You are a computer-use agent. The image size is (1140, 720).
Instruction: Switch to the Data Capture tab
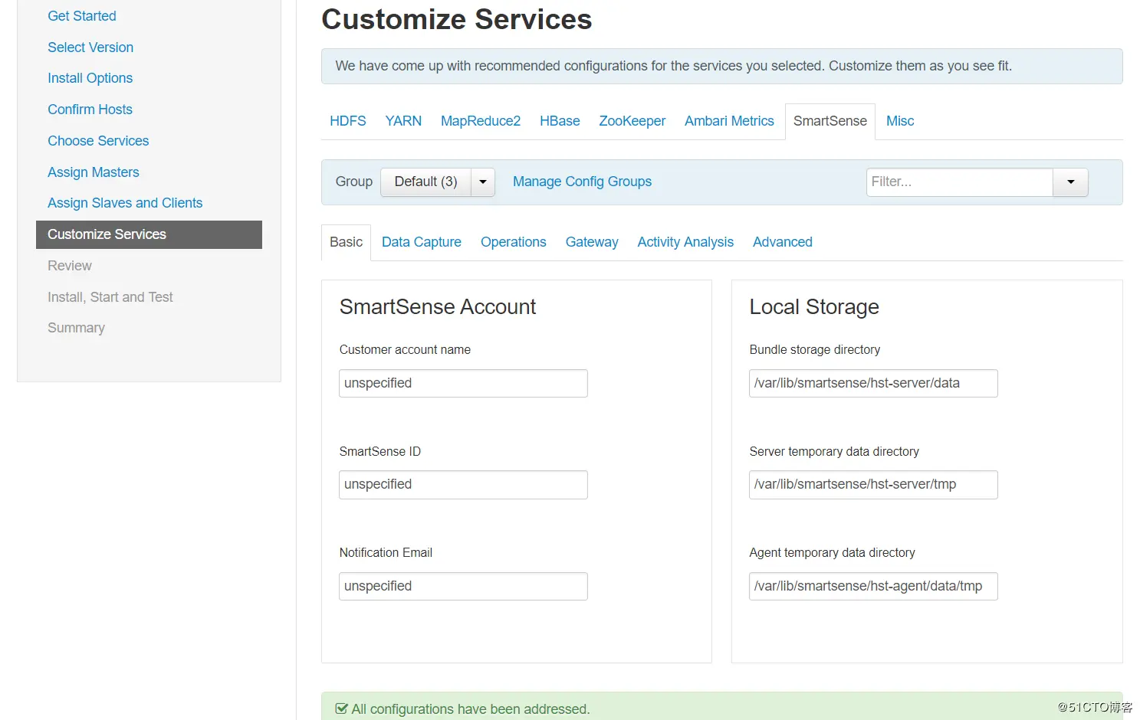(422, 242)
